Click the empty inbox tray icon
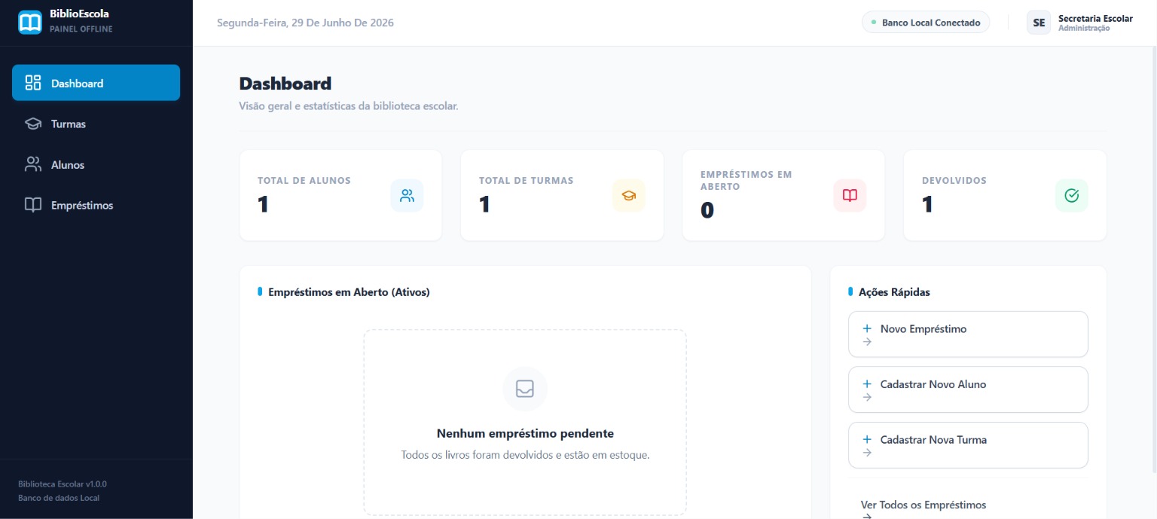This screenshot has width=1157, height=519. click(x=525, y=389)
